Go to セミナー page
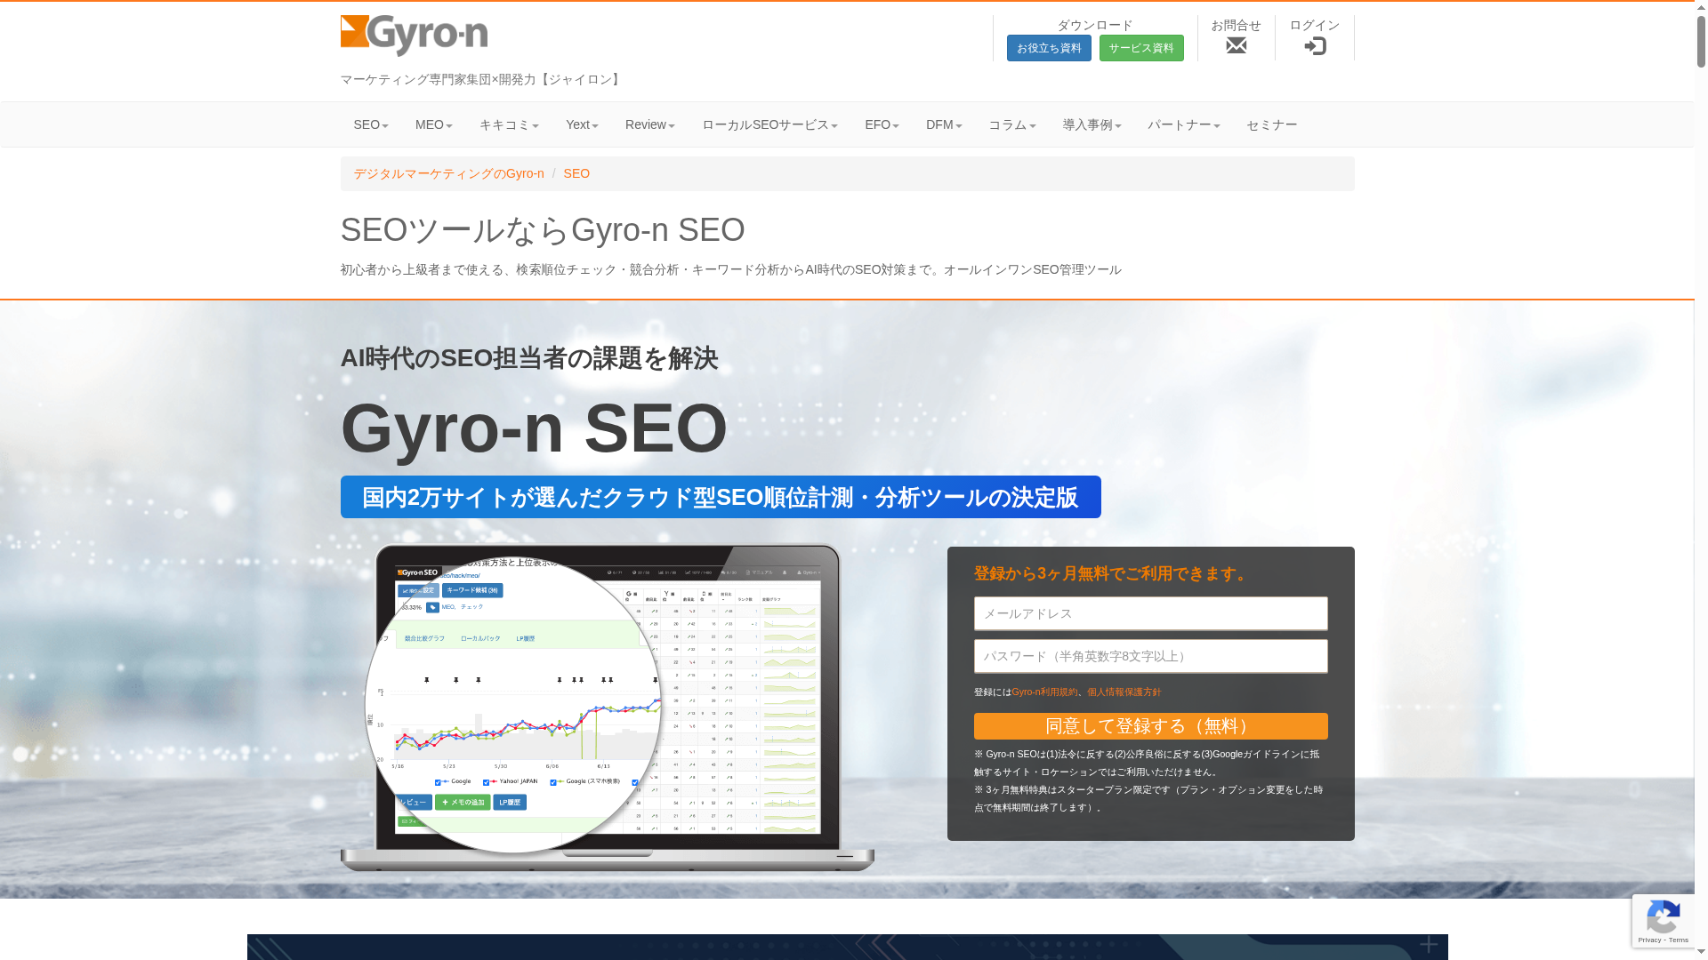Screen dimensions: 1708x960 1271,124
